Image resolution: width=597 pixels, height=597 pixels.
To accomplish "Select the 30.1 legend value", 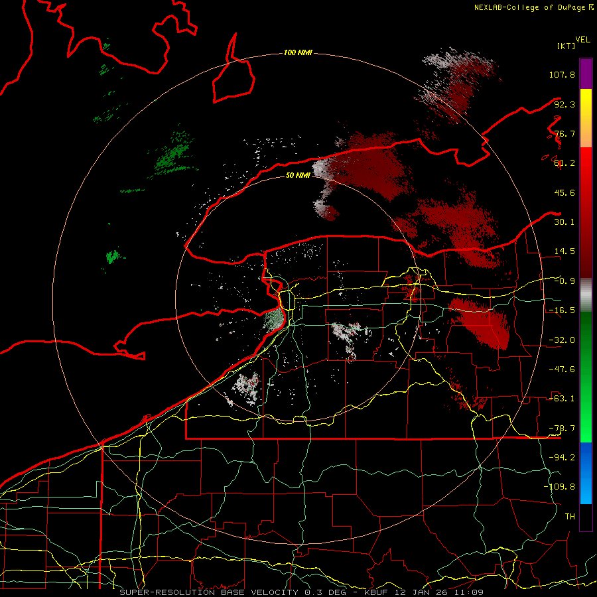I will pos(564,222).
